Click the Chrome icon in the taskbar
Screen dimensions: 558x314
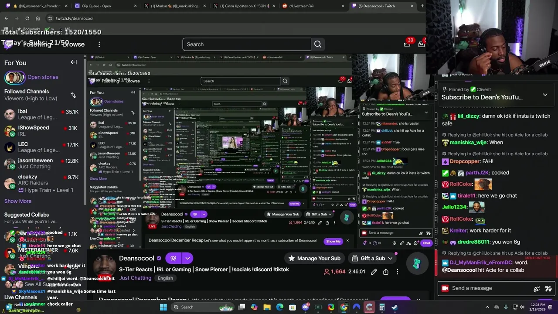click(x=344, y=307)
